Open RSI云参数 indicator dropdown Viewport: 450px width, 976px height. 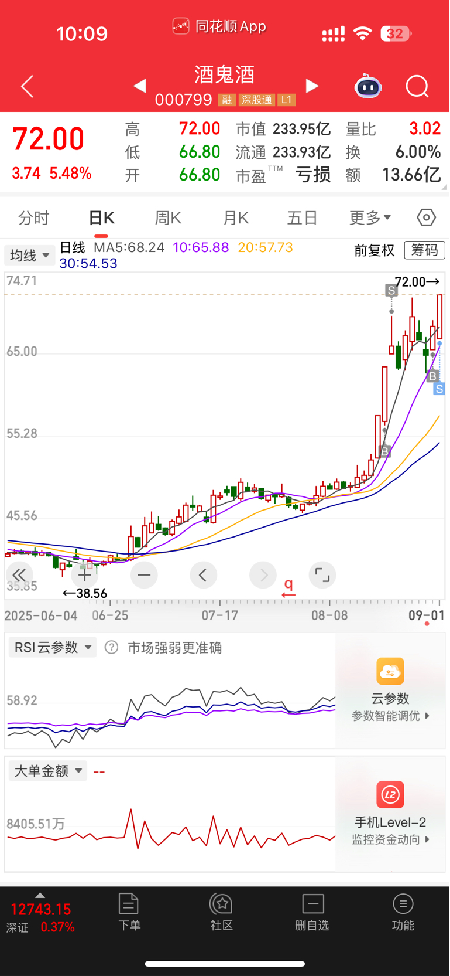53,647
